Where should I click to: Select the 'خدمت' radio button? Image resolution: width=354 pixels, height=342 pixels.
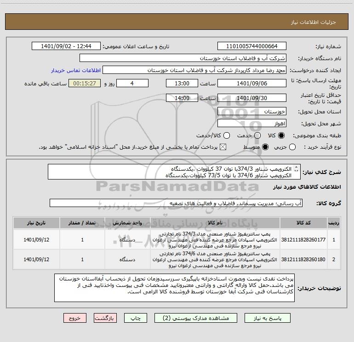(x=257, y=135)
